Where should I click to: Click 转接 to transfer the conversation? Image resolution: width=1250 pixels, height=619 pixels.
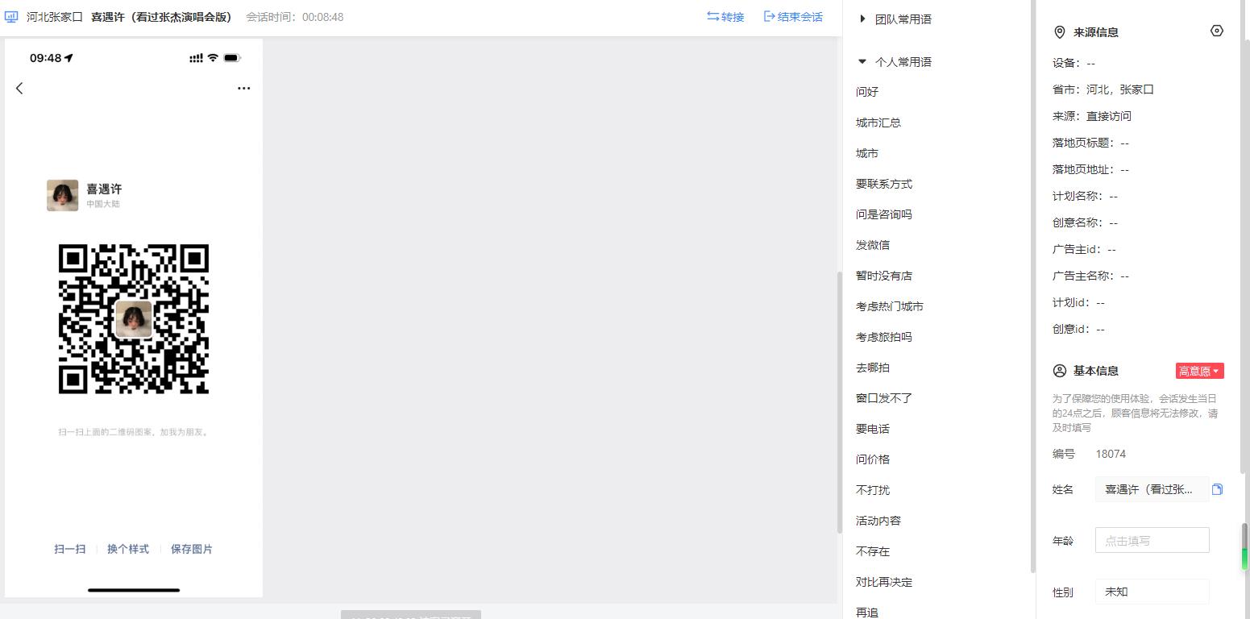coord(725,16)
